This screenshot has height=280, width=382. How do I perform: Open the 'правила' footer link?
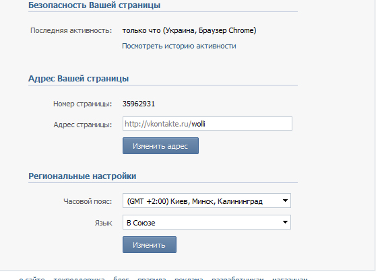click(x=152, y=278)
